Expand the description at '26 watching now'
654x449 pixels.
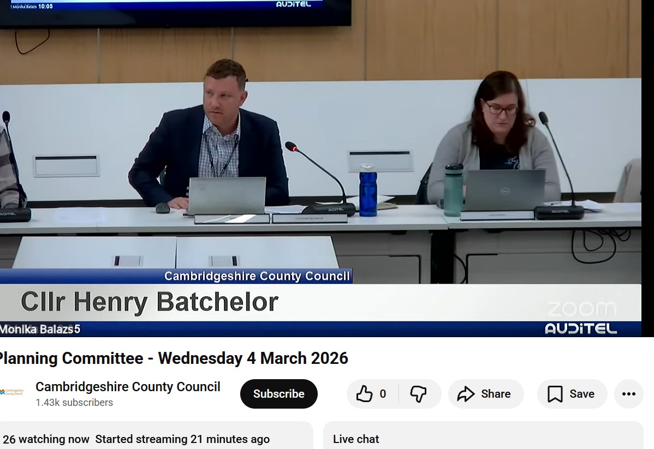(46, 439)
